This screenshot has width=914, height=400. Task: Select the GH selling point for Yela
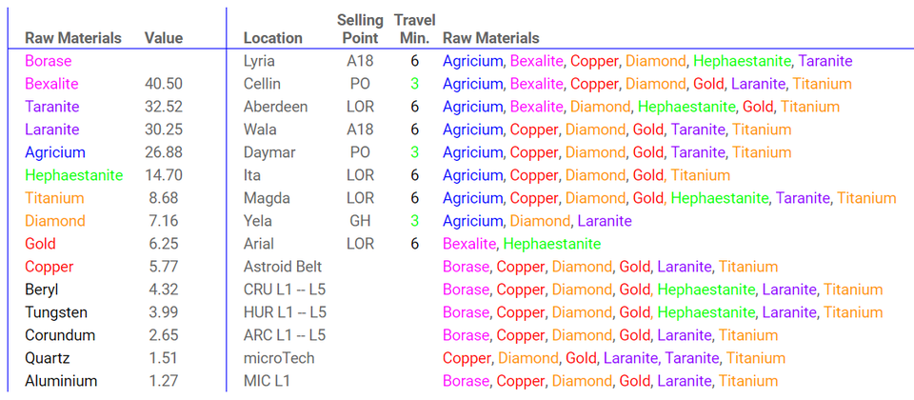tap(360, 221)
